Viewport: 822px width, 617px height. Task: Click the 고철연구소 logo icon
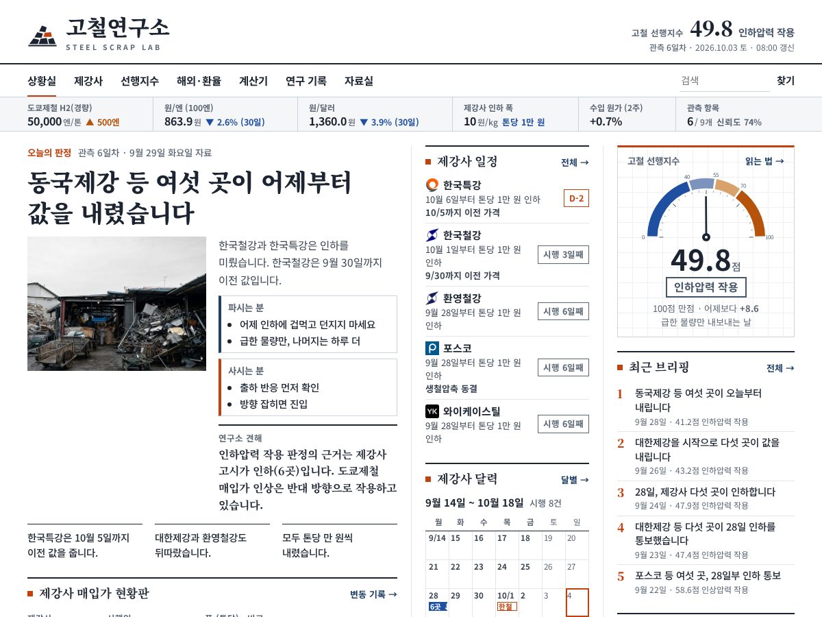tap(42, 36)
